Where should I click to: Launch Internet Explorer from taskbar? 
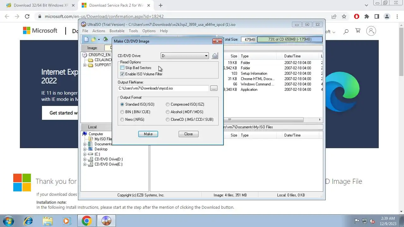tap(28, 221)
